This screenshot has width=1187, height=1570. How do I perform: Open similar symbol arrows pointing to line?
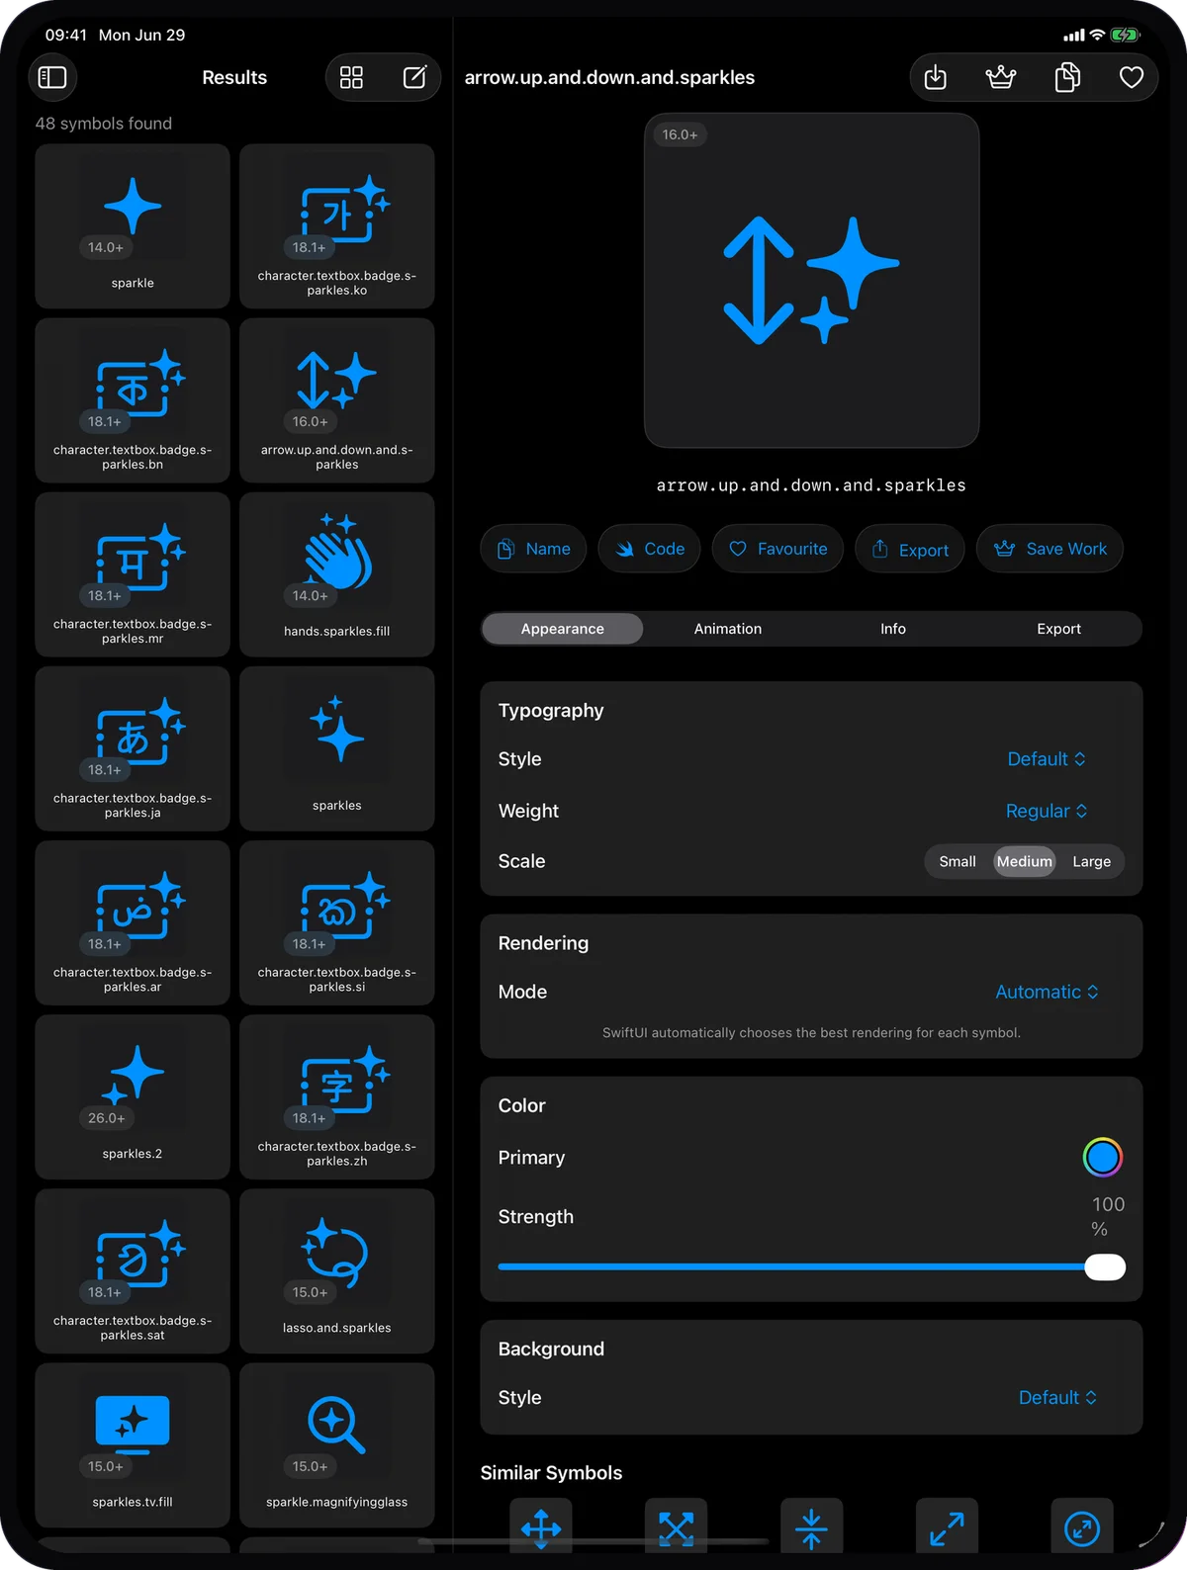pyautogui.click(x=811, y=1527)
